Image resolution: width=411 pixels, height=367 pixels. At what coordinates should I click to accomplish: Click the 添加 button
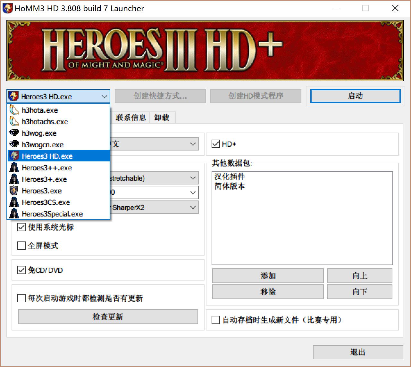pos(268,276)
